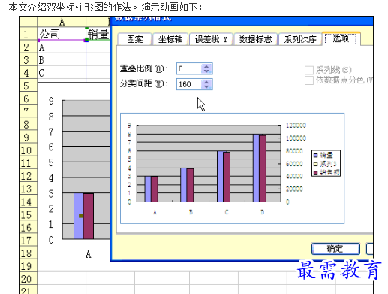Increase 分类间距 with up spinner arrow
388x294 pixels.
tap(206, 82)
